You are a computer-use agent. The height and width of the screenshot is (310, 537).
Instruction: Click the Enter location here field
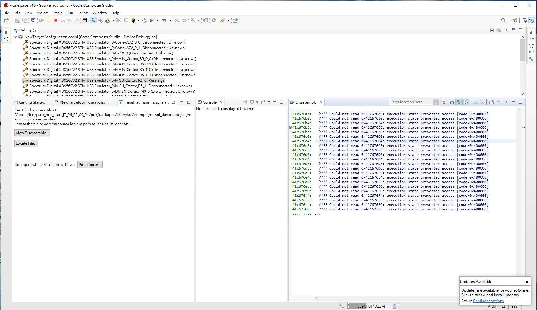point(411,102)
